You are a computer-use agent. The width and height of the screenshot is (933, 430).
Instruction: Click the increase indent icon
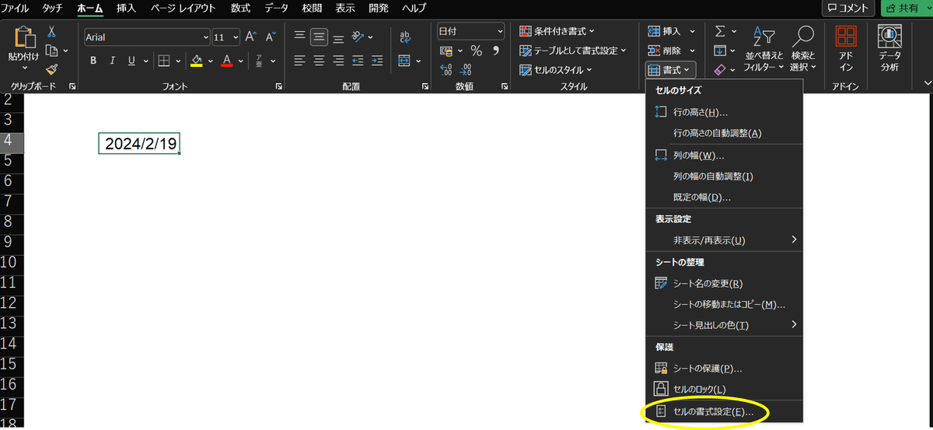coord(378,61)
